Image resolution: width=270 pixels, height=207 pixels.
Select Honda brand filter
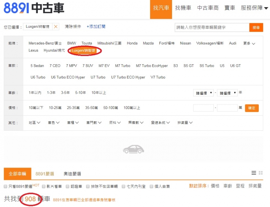tap(132, 43)
